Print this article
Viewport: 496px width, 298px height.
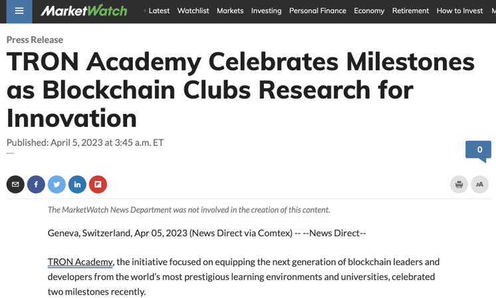click(459, 184)
